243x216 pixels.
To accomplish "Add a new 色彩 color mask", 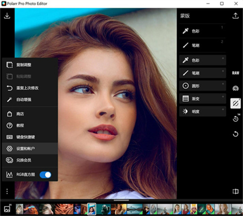I will point(202,60).
